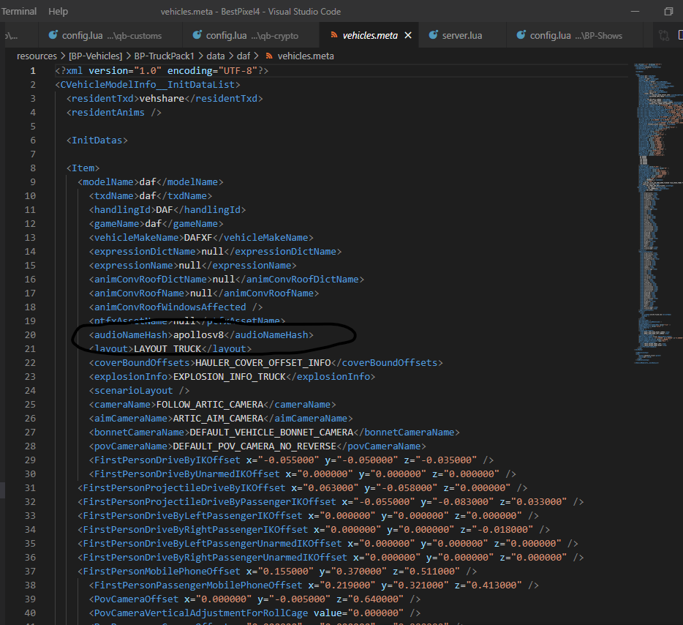Viewport: 683px width, 625px height.
Task: Select the vehicles.meta editor tab
Action: pyautogui.click(x=370, y=35)
